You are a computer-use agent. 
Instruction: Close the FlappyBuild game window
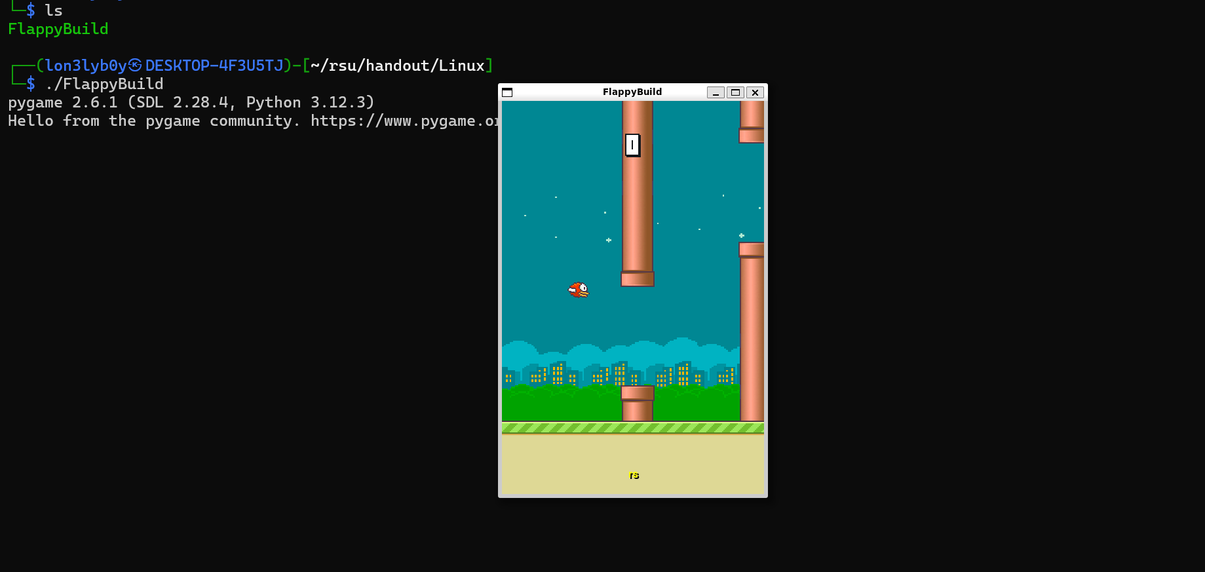(x=755, y=92)
